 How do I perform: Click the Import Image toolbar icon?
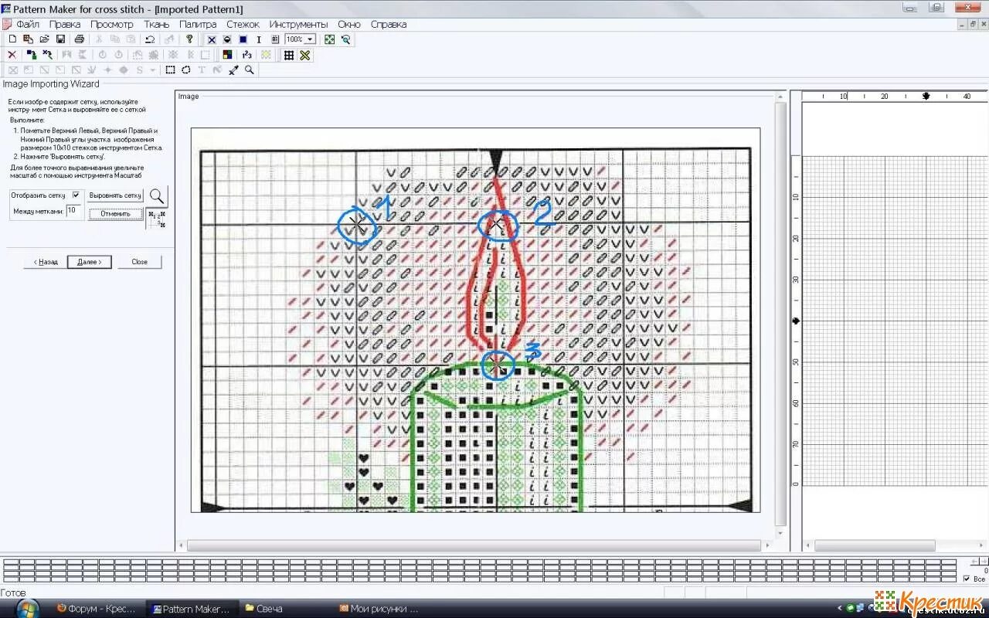28,39
